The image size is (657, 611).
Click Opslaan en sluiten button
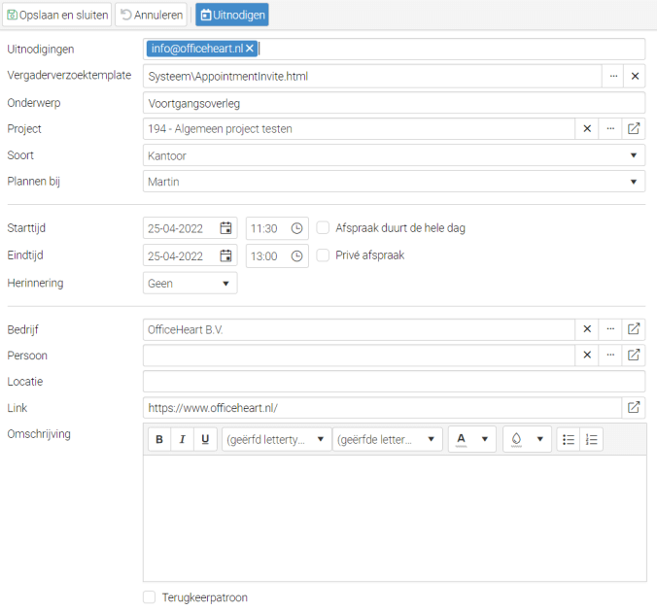click(x=57, y=15)
